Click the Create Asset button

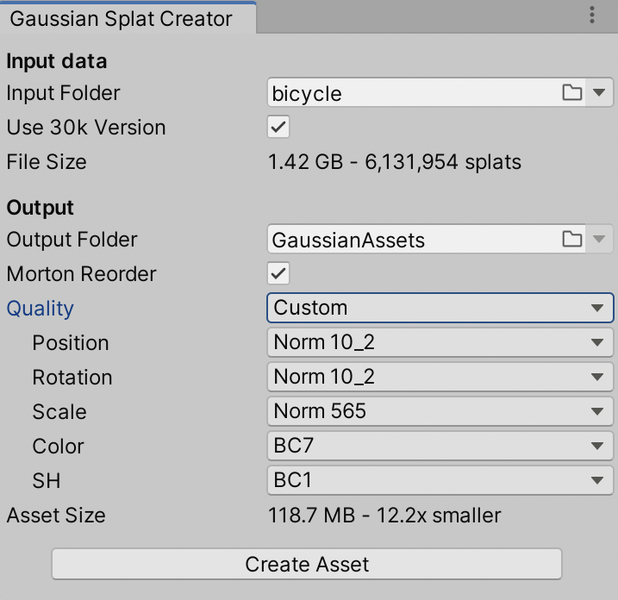pos(307,564)
